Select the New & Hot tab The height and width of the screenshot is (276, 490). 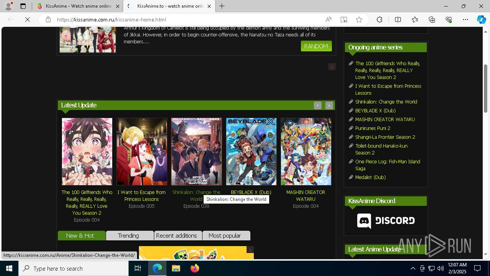[x=82, y=235]
